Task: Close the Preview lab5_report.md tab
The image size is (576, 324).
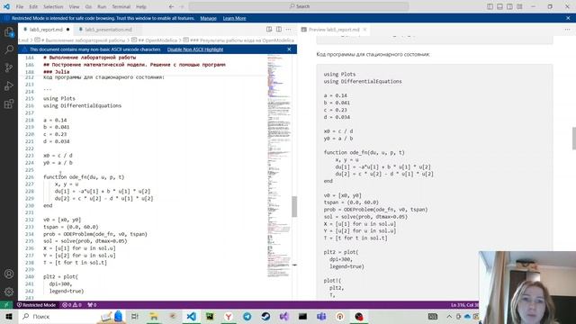Action: [x=364, y=30]
